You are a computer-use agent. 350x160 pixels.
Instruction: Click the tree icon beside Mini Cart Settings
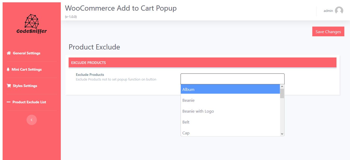coord(8,69)
